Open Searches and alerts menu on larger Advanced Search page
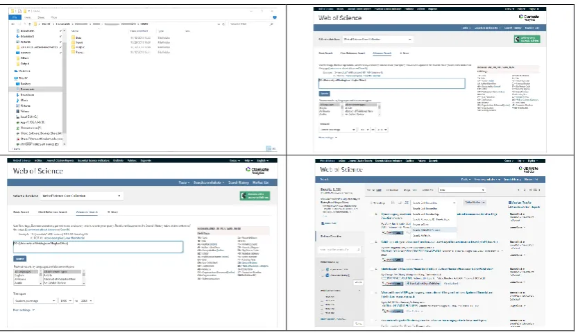578x333 pixels. click(x=209, y=182)
